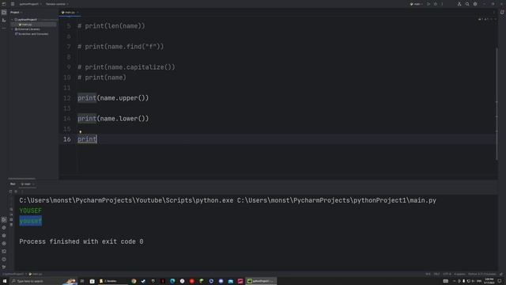
Task: Open Python interpreter selector in status bar
Action: pos(482,274)
